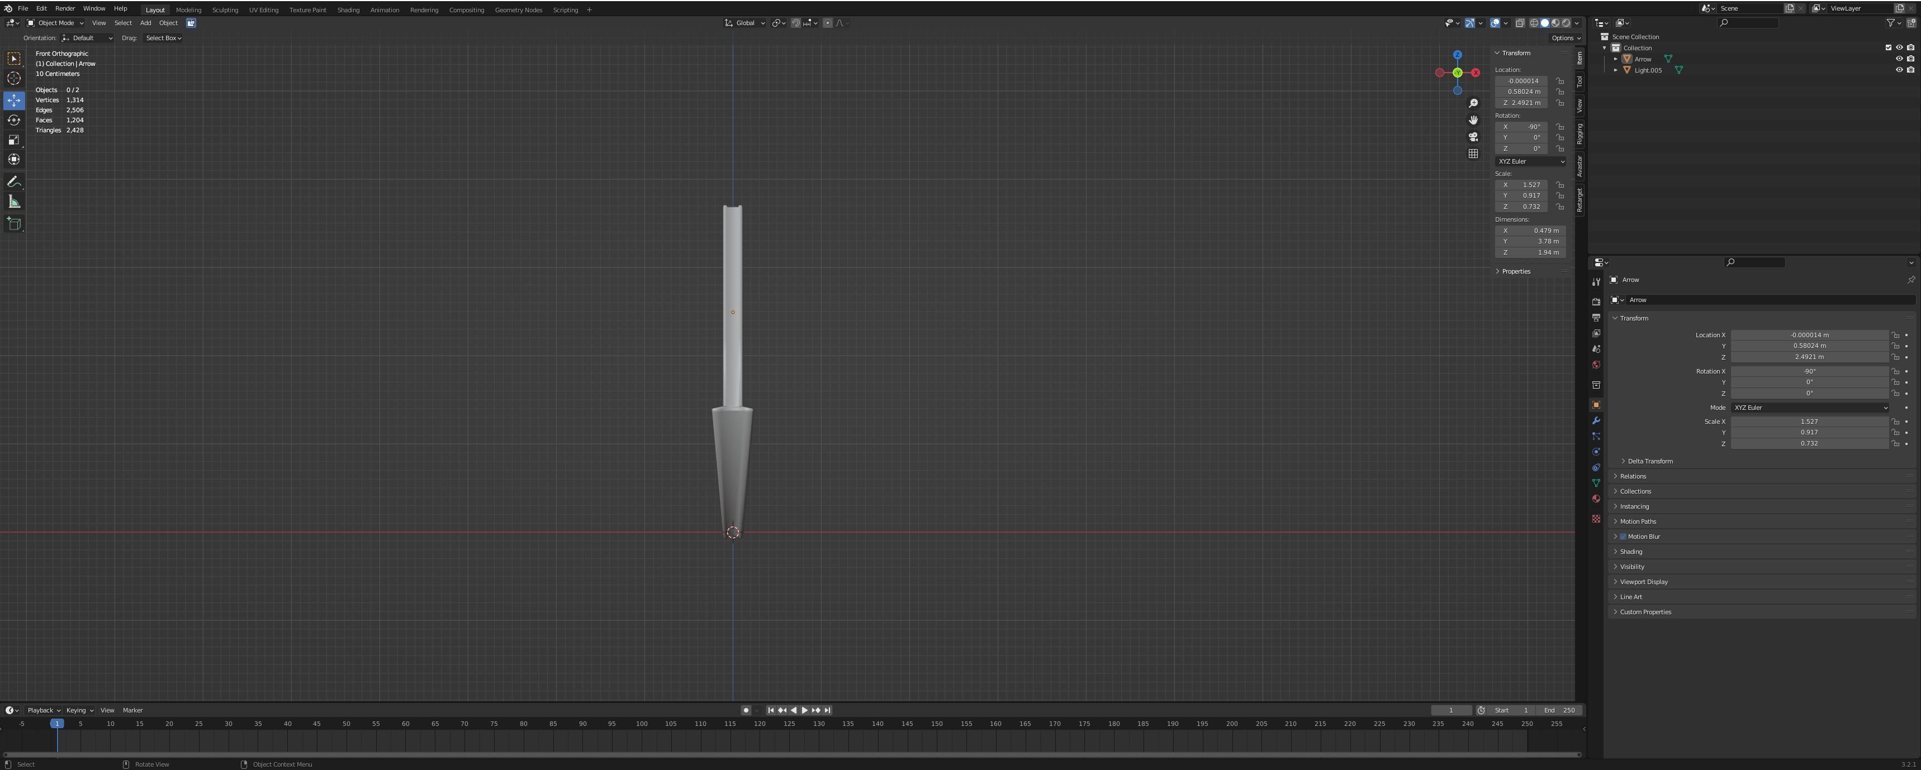The image size is (1921, 770).
Task: Hide Light.005 in viewport
Action: tap(1899, 70)
